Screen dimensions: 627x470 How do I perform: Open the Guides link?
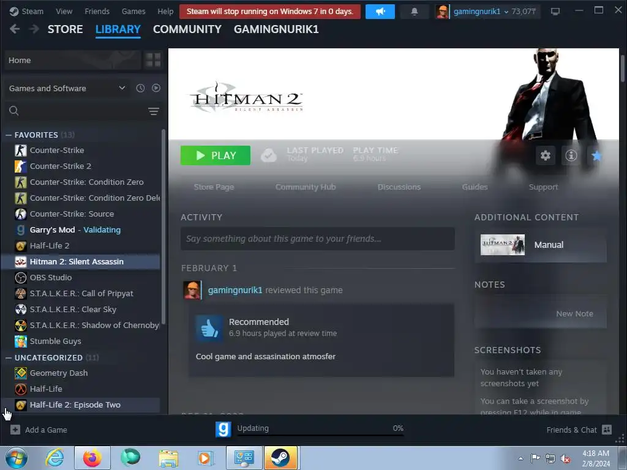coord(475,187)
